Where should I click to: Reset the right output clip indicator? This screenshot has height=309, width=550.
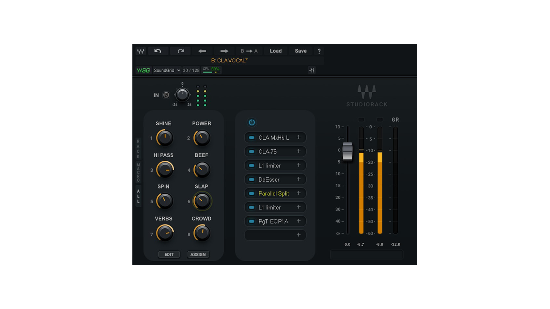(x=380, y=119)
